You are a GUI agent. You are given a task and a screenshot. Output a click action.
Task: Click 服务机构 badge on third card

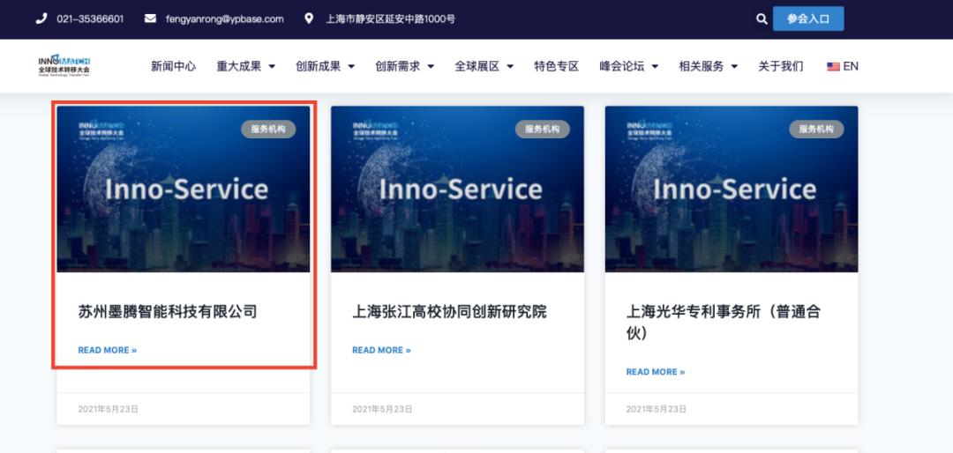pyautogui.click(x=816, y=129)
